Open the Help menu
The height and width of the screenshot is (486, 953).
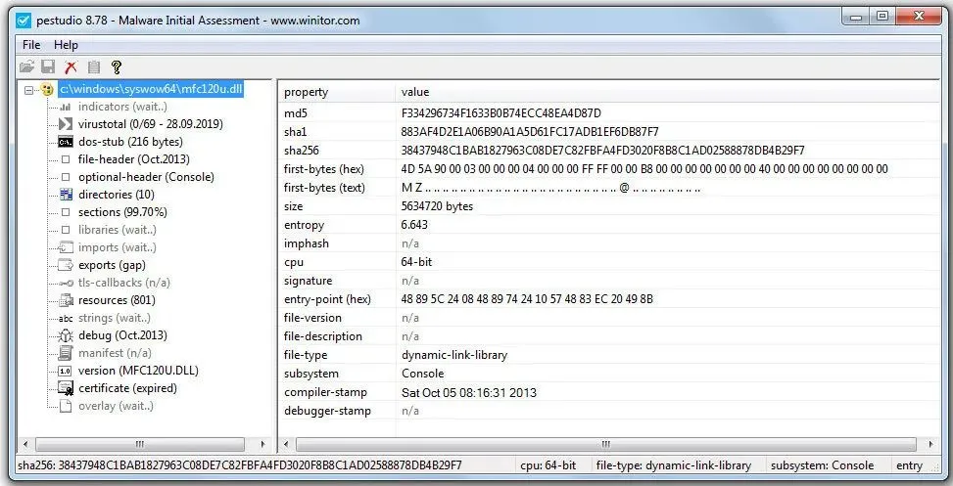66,45
